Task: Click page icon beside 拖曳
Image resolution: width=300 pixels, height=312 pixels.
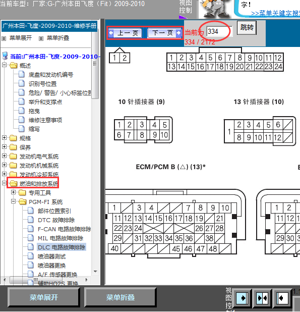Action: tap(22, 111)
